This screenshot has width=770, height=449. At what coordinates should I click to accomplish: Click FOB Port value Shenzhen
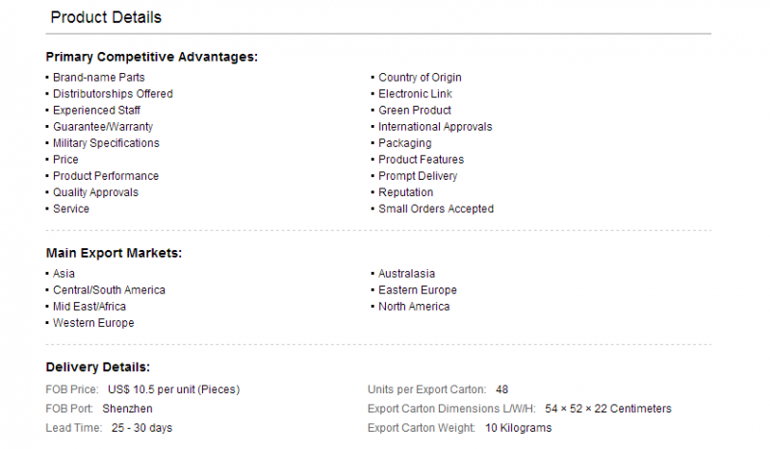pos(127,409)
